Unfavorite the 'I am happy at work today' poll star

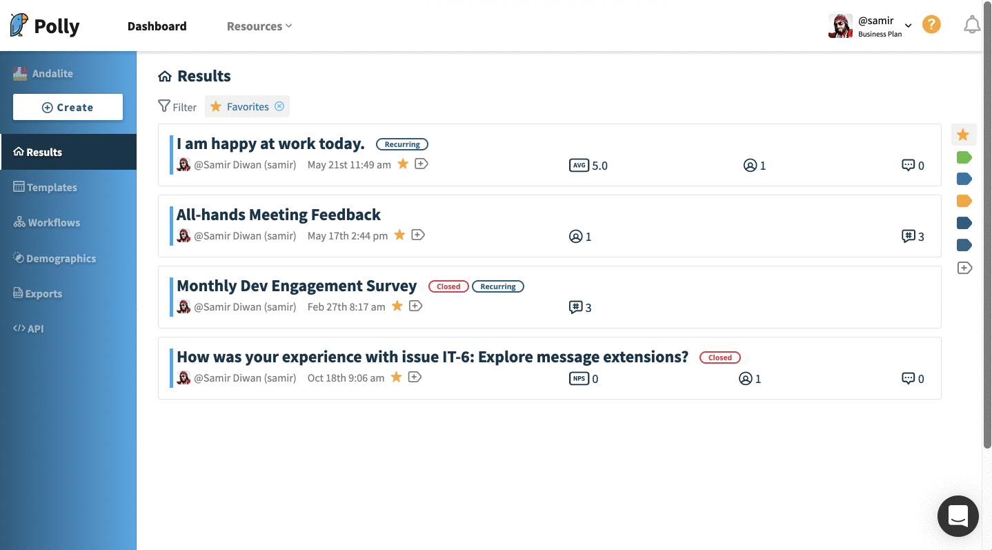(x=403, y=164)
